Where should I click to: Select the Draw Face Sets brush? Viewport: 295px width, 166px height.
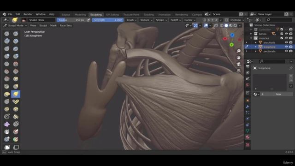pos(16,131)
